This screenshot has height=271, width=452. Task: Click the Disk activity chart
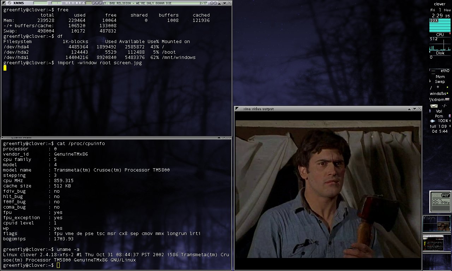(440, 44)
